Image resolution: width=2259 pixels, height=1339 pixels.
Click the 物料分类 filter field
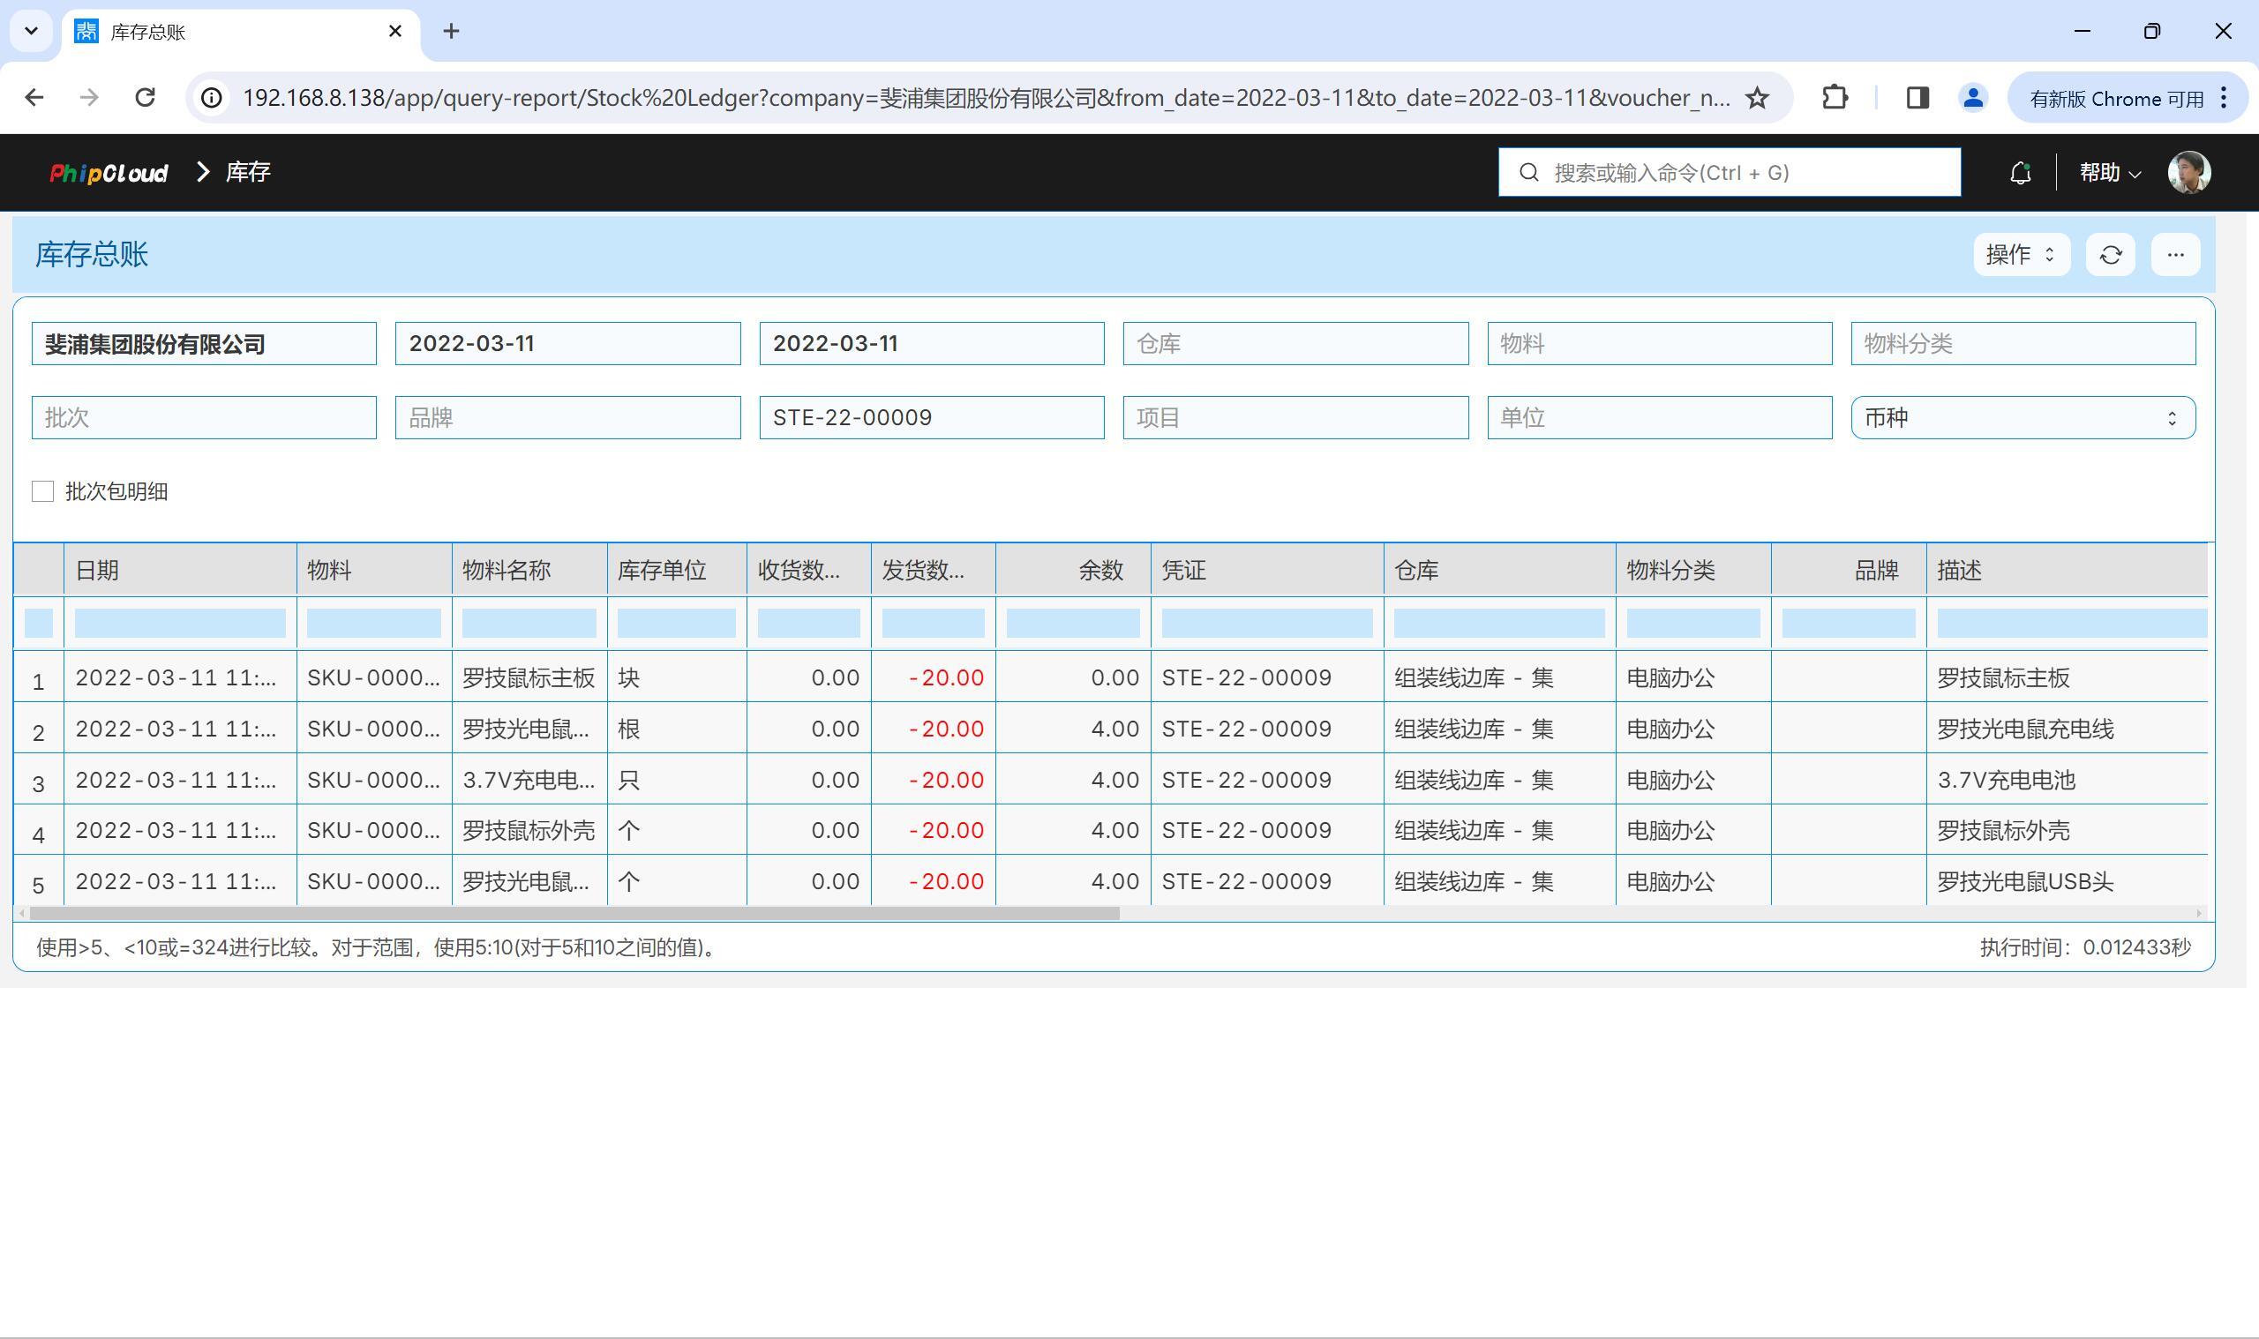[2023, 344]
